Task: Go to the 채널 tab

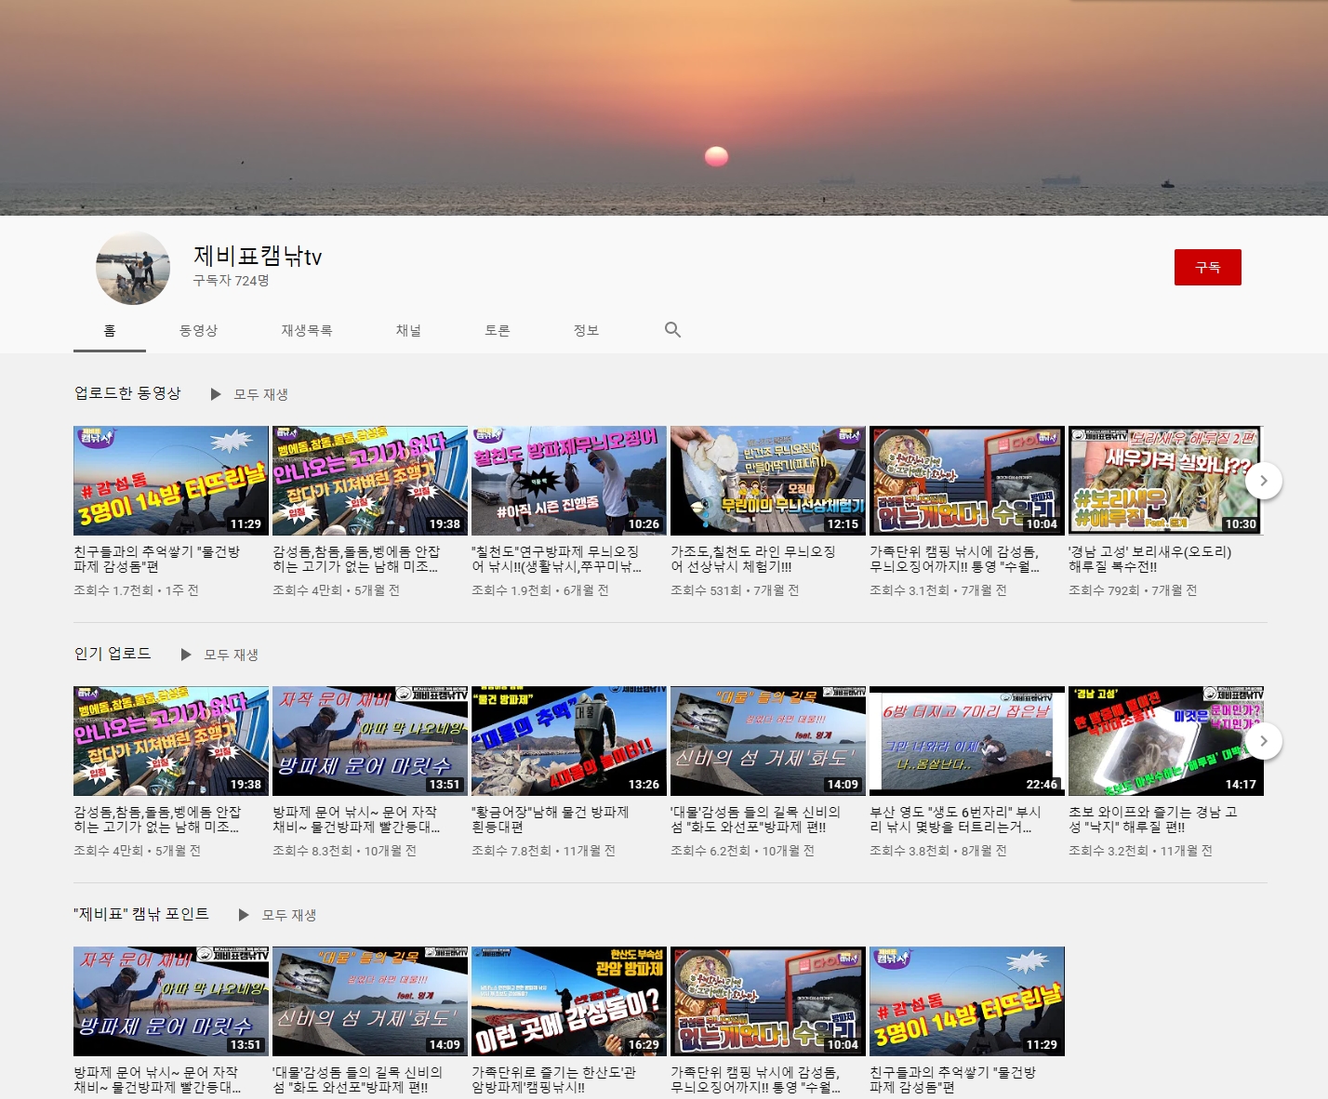Action: tap(408, 330)
